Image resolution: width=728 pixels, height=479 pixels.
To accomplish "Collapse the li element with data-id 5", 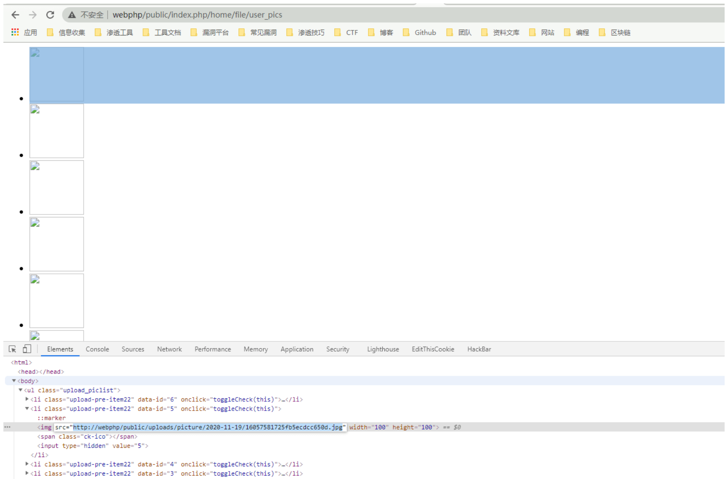I will coord(27,409).
